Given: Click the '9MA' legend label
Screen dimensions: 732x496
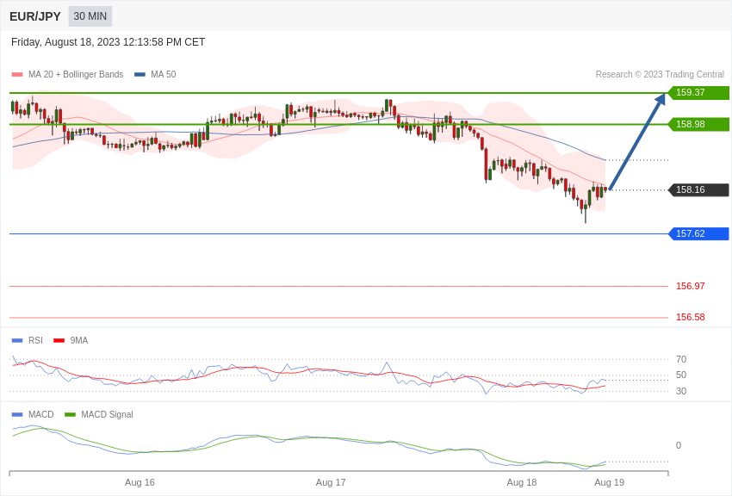Looking at the screenshot, I should click(x=79, y=341).
